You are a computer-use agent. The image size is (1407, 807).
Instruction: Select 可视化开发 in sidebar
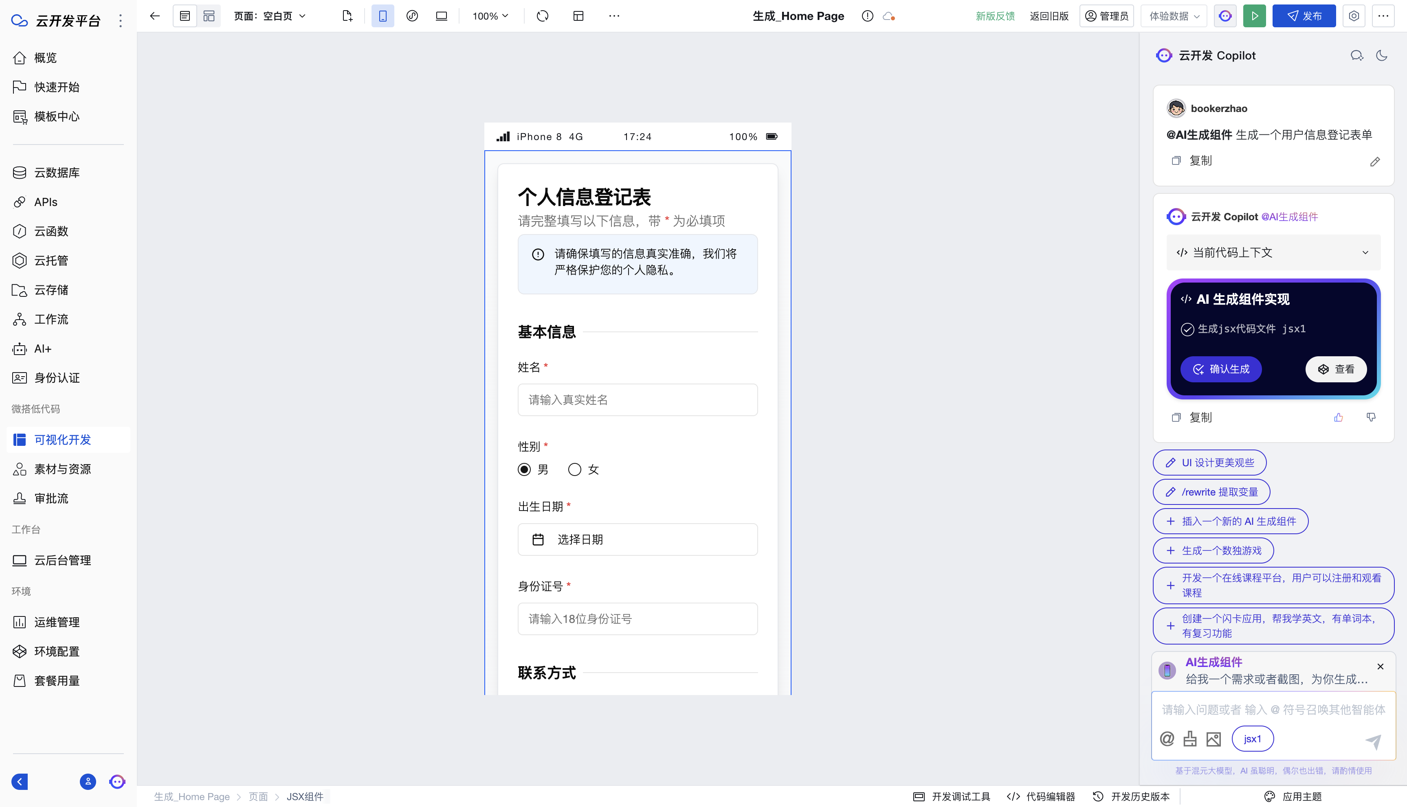[68, 439]
